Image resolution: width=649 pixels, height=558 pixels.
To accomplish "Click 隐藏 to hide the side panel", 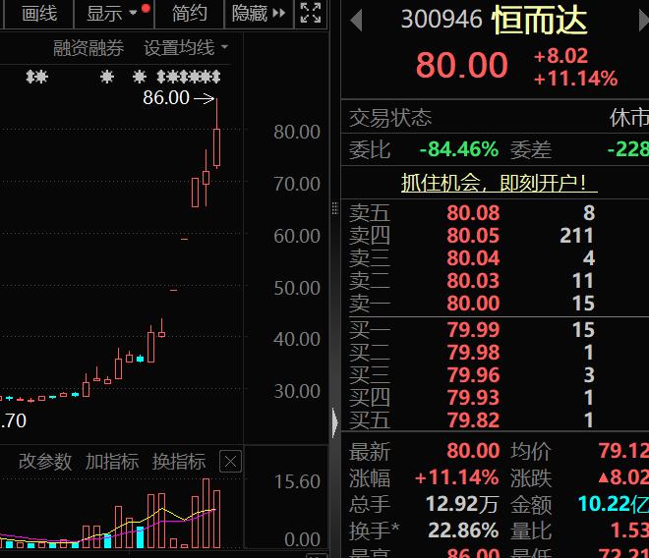I will (259, 13).
